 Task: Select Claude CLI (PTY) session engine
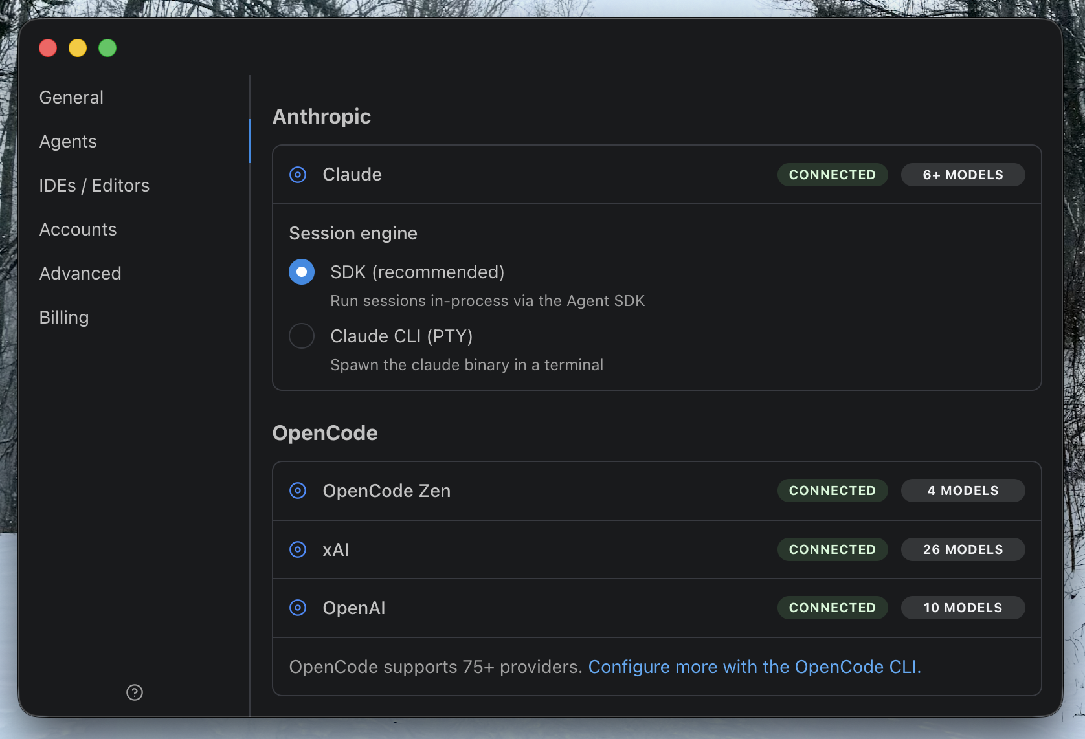(302, 336)
